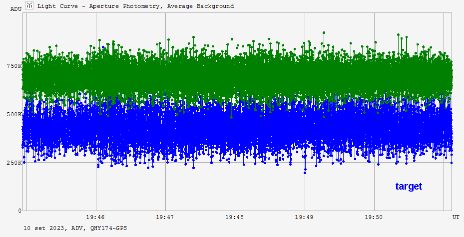
Task: Click the 0 value on ADU axis
Action: 20,211
